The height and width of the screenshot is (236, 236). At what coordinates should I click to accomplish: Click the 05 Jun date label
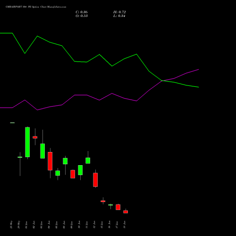(x=57, y=225)
